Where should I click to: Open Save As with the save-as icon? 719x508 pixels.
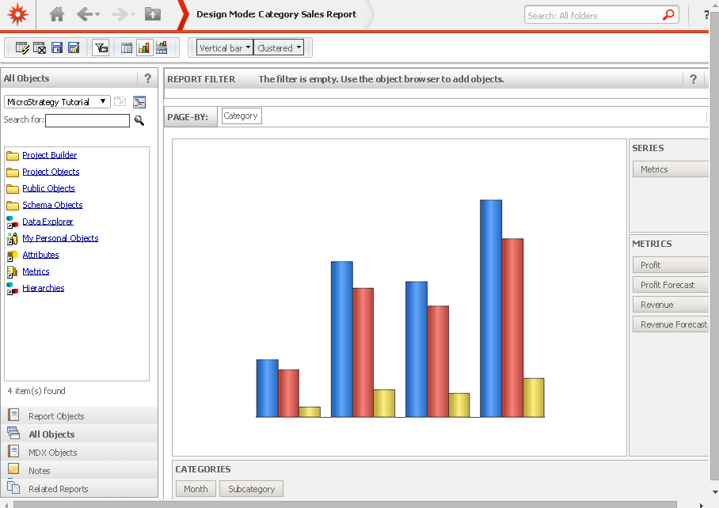[x=73, y=47]
